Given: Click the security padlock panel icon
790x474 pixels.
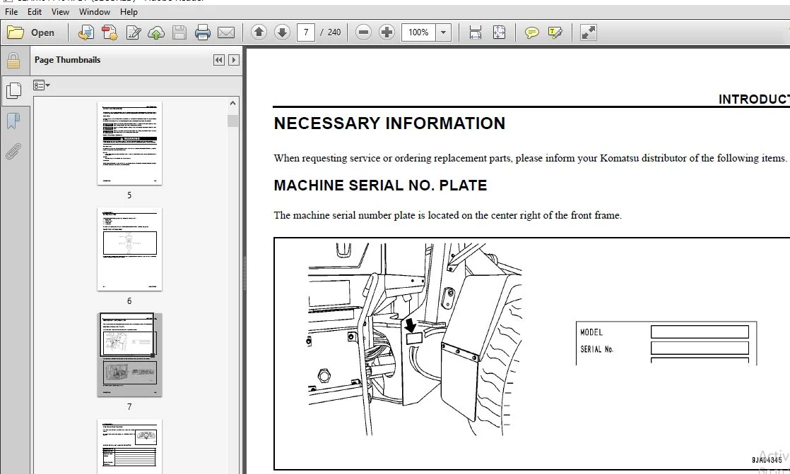Looking at the screenshot, I should 13,61.
